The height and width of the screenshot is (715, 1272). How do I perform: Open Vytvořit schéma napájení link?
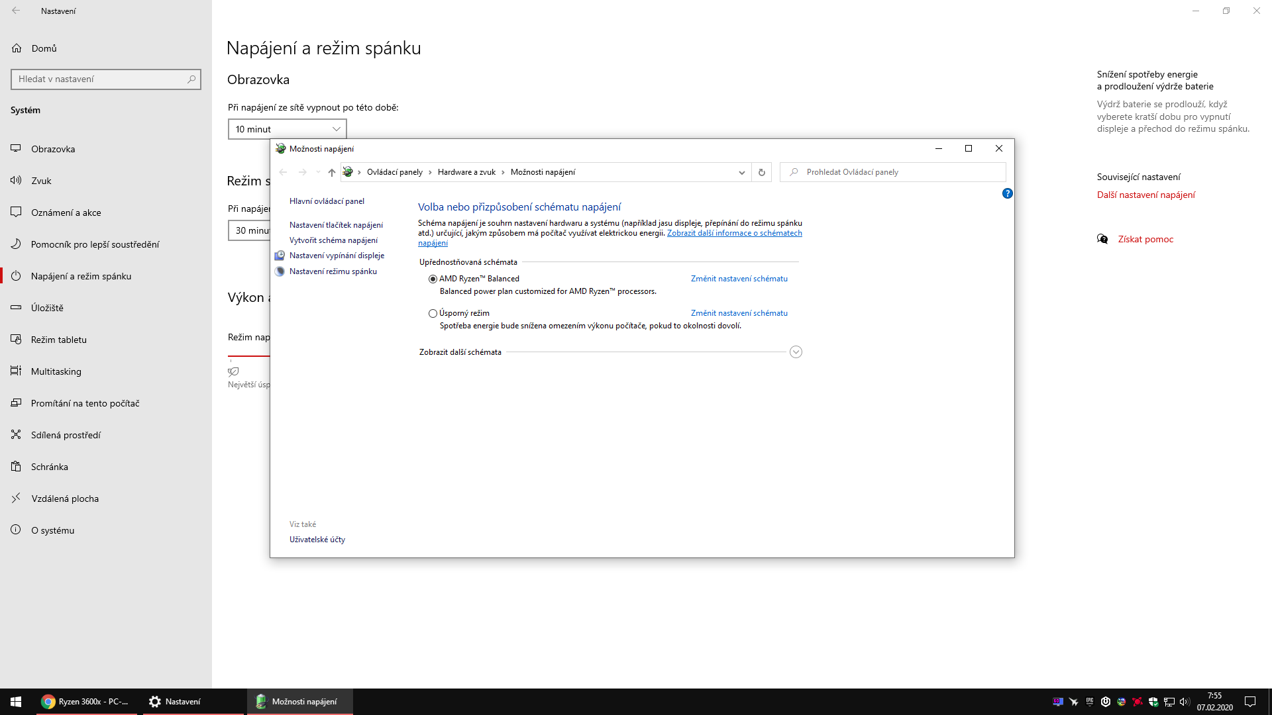[x=333, y=240]
